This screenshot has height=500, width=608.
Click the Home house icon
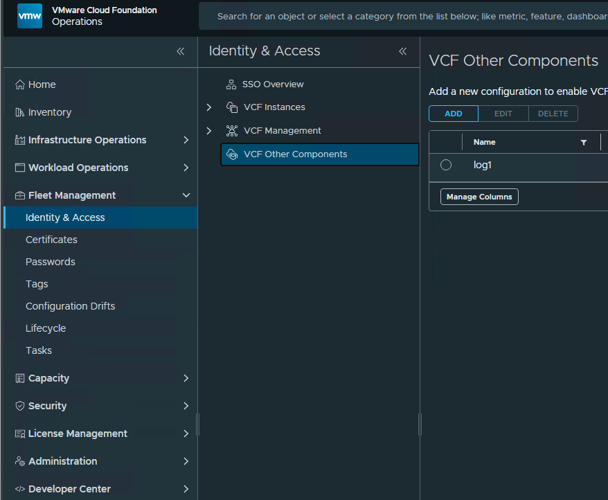20,84
